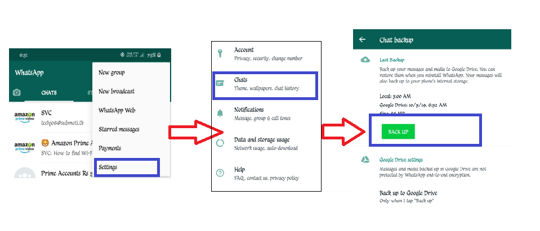Choose New broadcast from the menu

[x=117, y=92]
